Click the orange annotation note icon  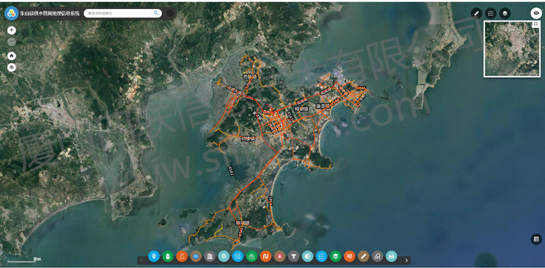pyautogui.click(x=349, y=257)
